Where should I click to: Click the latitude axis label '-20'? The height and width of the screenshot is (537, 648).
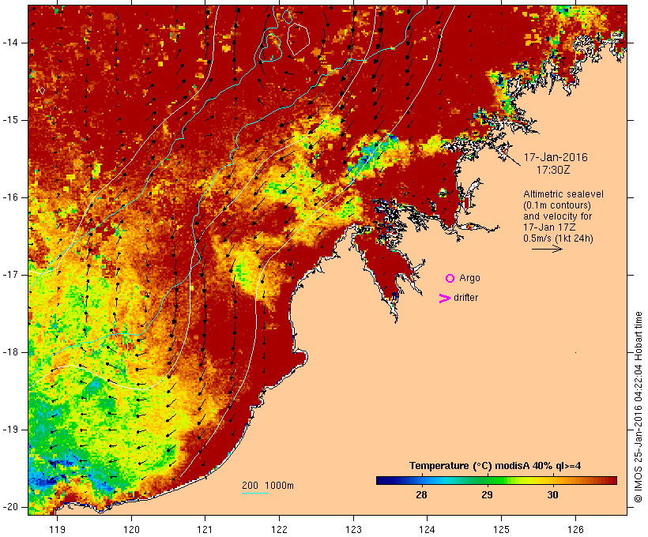click(10, 507)
